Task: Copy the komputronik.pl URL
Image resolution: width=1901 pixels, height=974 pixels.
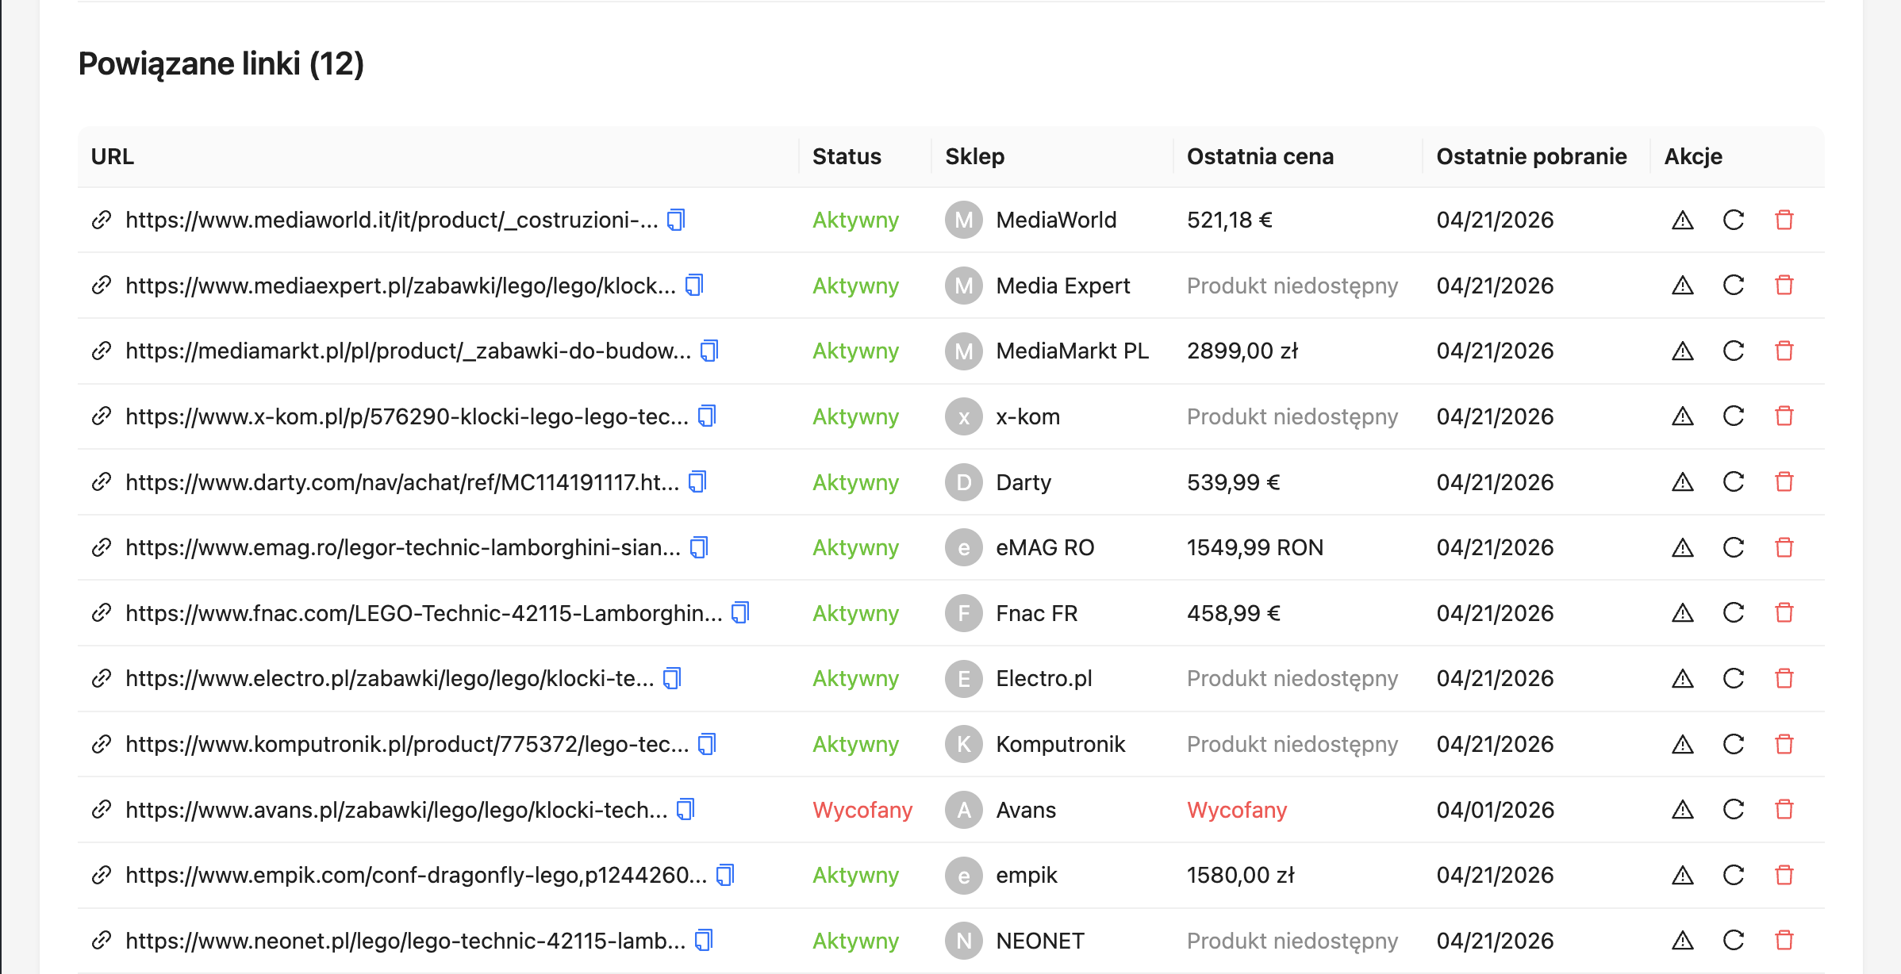Action: (x=707, y=744)
